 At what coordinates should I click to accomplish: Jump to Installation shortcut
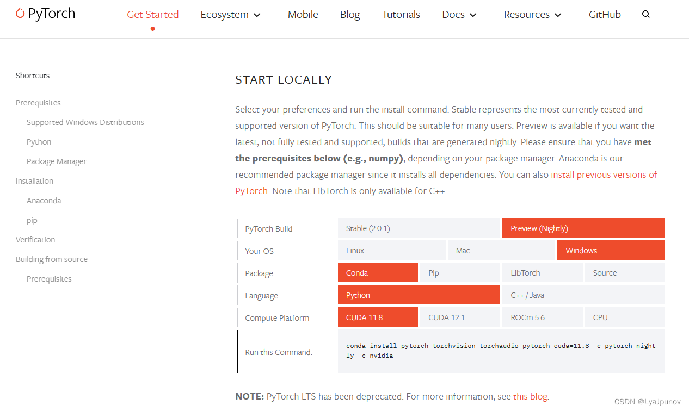click(34, 181)
